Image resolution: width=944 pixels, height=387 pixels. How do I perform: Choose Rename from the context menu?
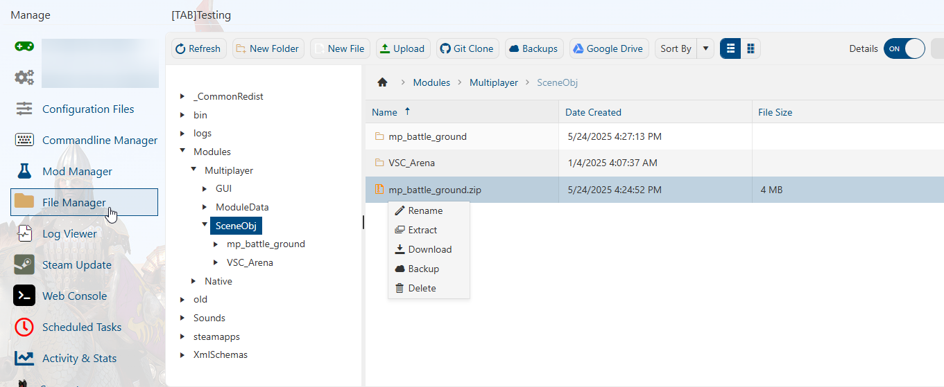coord(429,210)
